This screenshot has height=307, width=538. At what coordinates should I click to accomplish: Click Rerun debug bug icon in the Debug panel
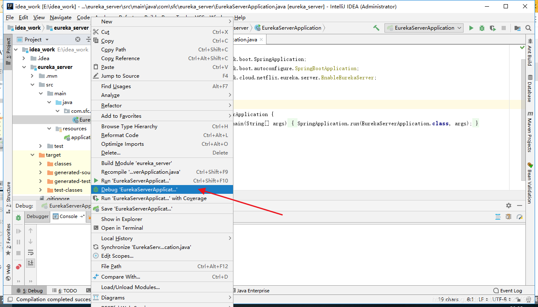pyautogui.click(x=18, y=218)
